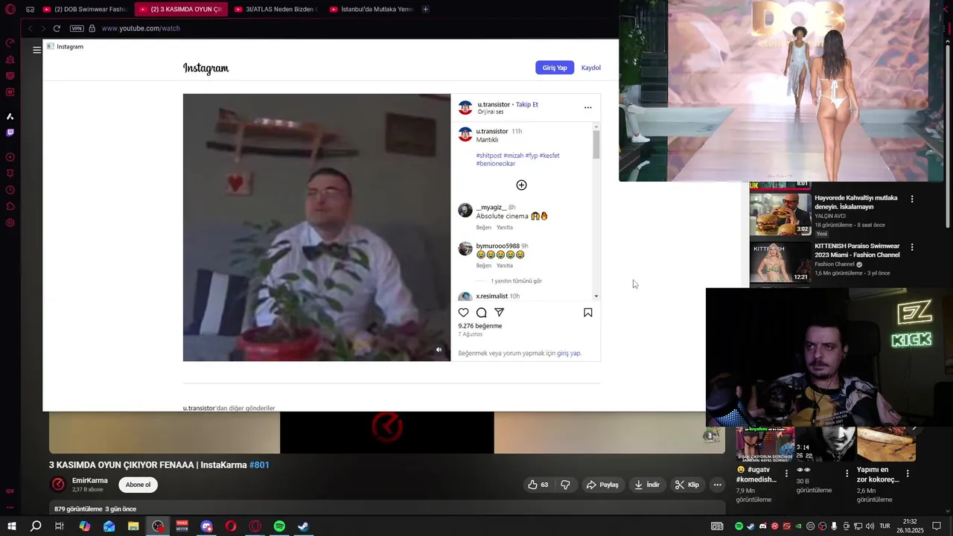Viewport: 953px width, 536px height.
Task: Switch to DOB Swimwear Fashion tab
Action: (x=86, y=10)
